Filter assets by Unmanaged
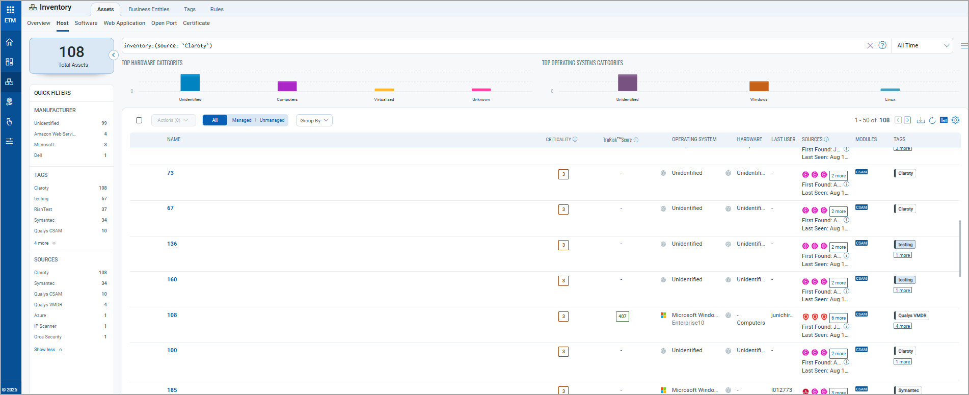 point(272,120)
